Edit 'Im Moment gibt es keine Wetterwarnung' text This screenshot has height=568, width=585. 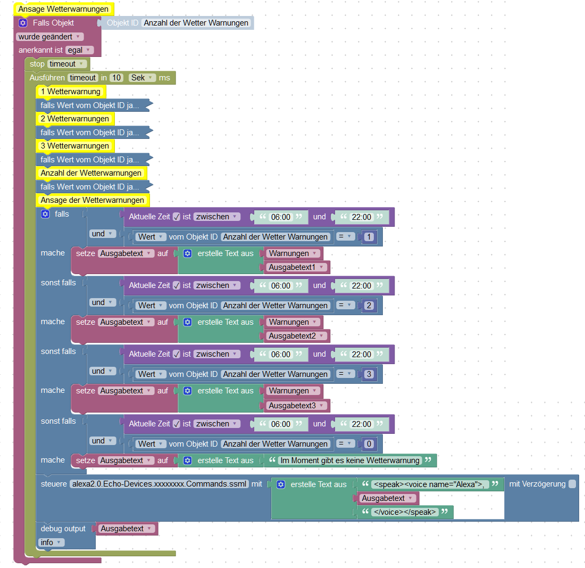(x=350, y=461)
